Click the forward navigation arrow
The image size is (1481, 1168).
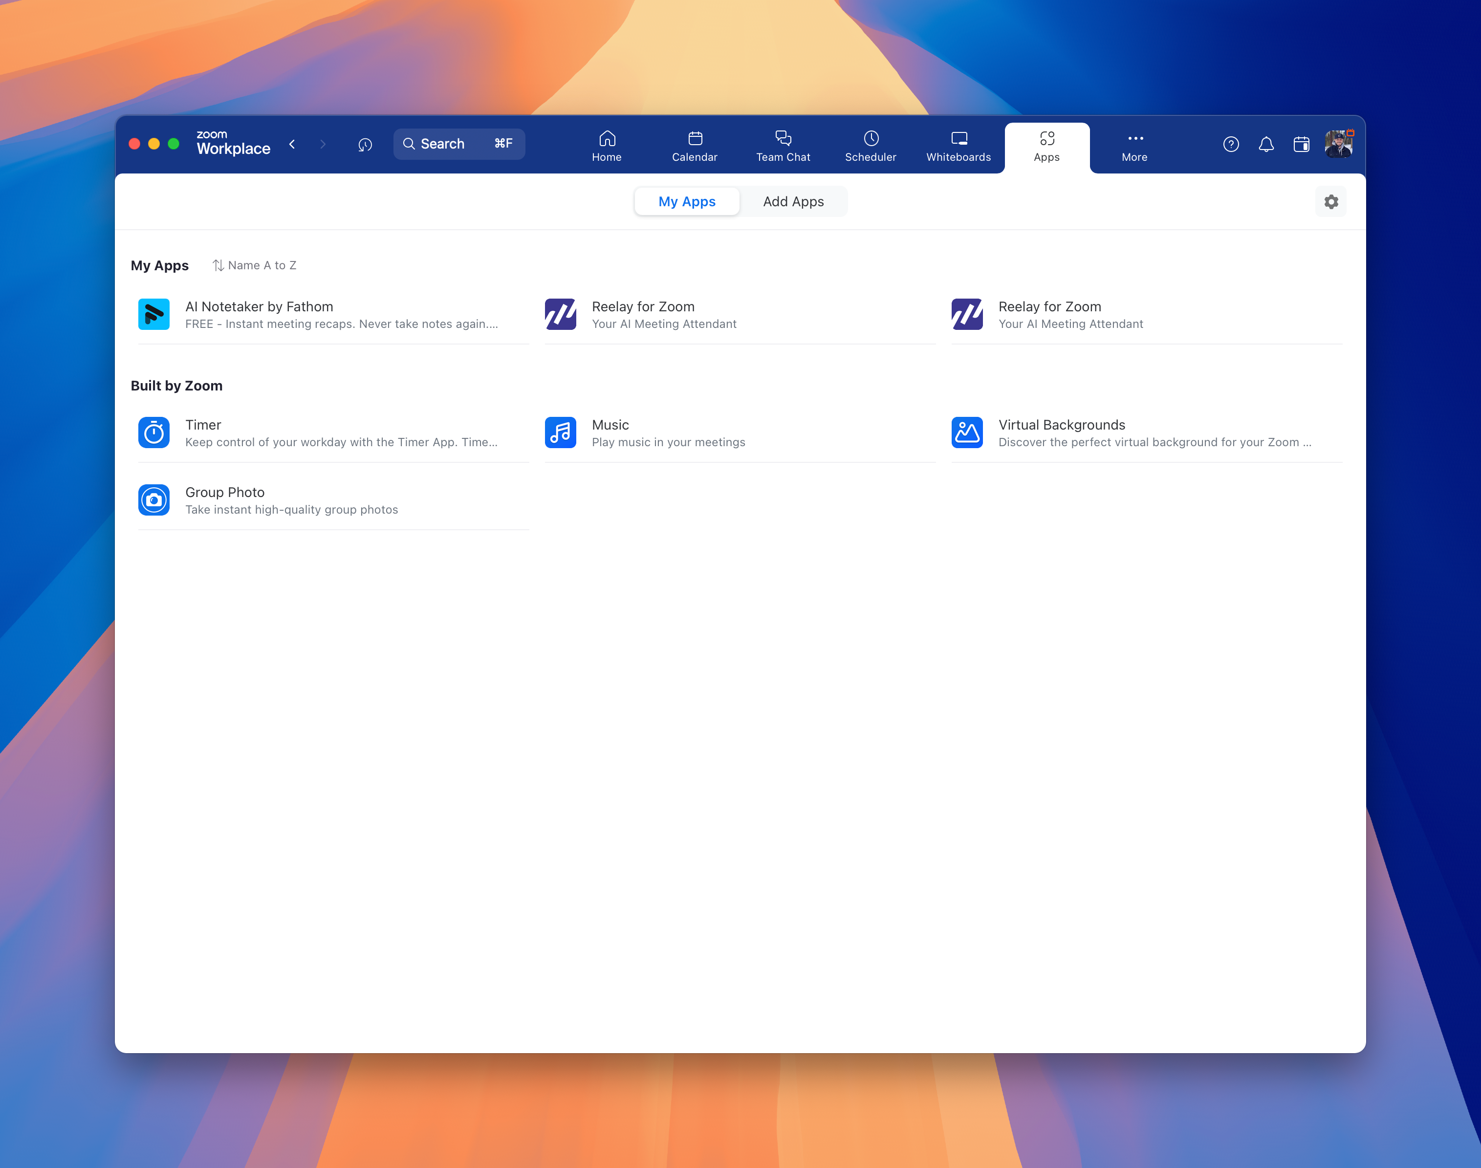(323, 144)
